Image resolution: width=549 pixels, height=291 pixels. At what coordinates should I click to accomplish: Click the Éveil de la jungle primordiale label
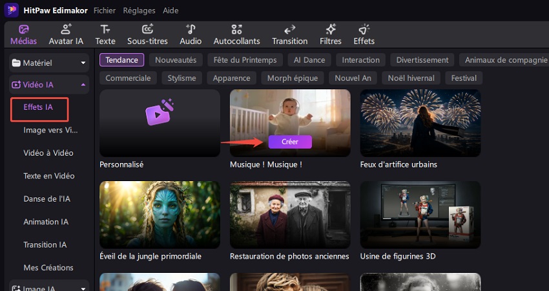coord(150,256)
